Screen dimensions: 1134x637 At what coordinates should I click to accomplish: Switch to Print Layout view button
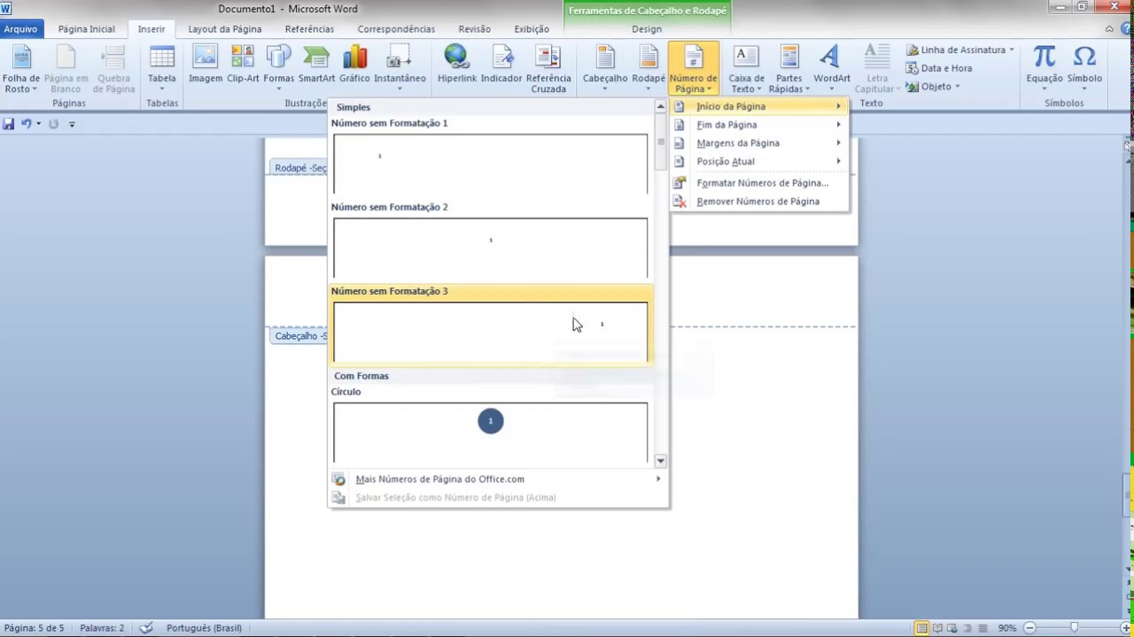point(922,628)
